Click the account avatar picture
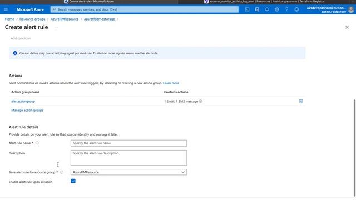Viewport: 356px width, 200px height. 351,10
